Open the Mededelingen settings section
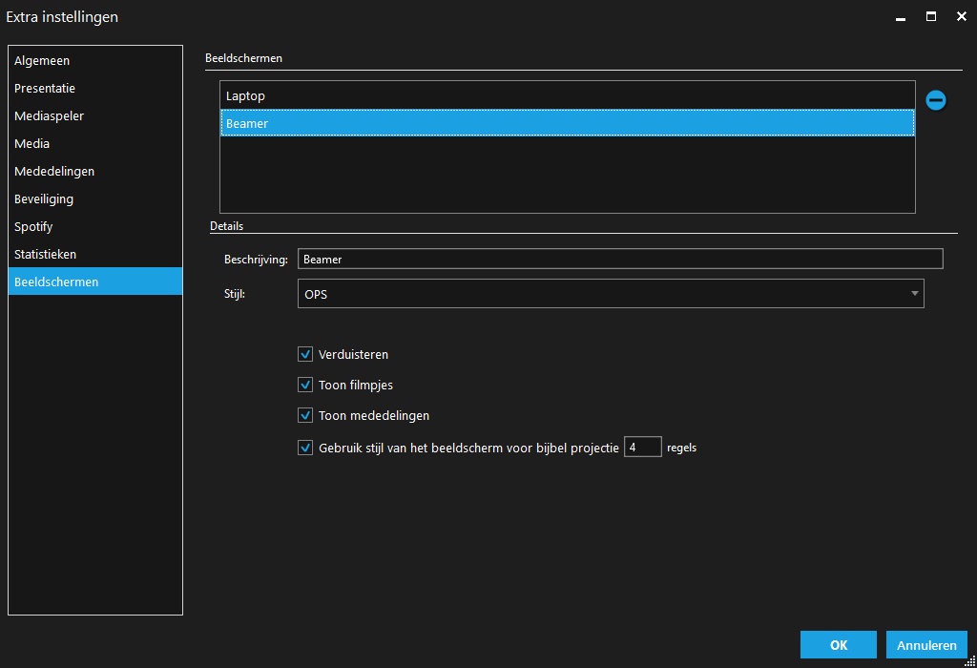The width and height of the screenshot is (977, 668). pyautogui.click(x=95, y=172)
